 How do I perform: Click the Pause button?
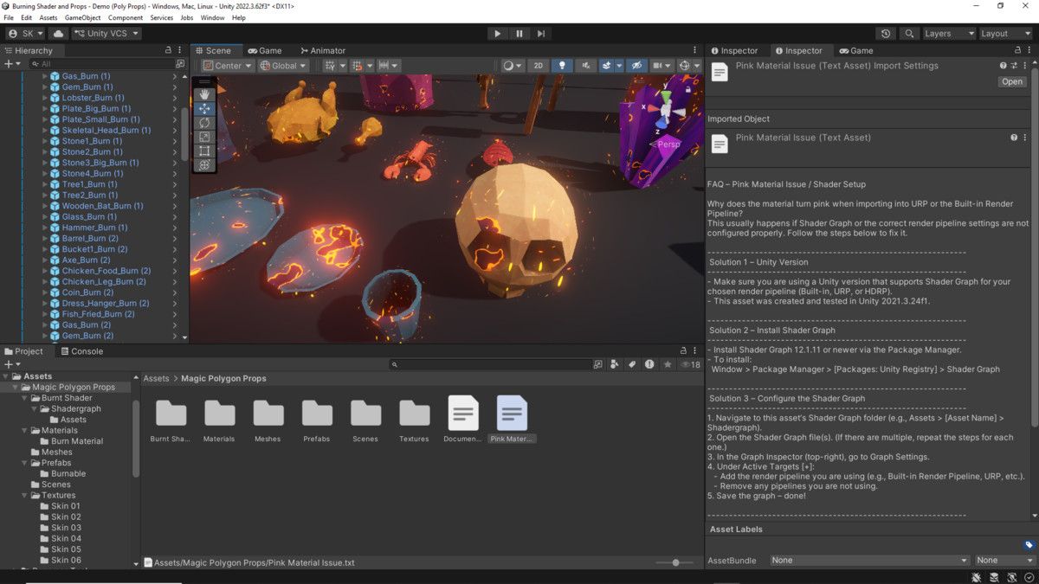click(x=519, y=34)
